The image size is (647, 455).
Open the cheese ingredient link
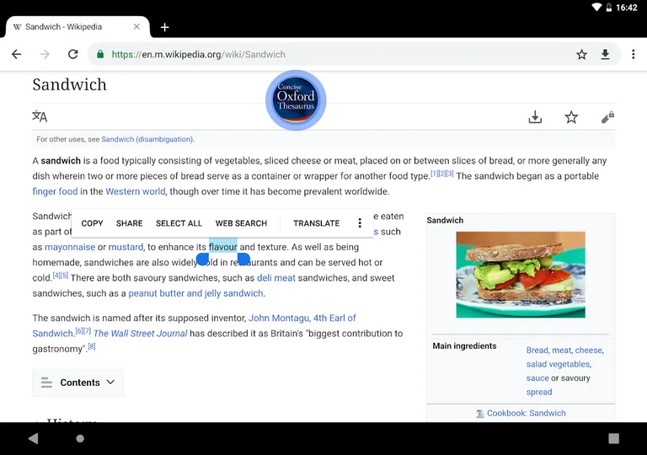pos(588,351)
